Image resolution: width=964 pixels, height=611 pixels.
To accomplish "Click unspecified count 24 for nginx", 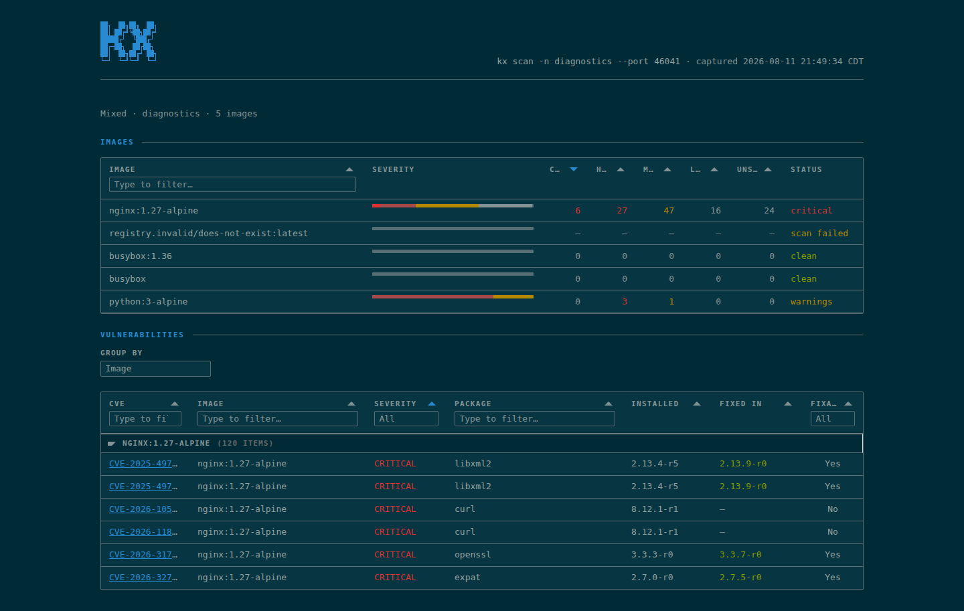I will (x=769, y=211).
